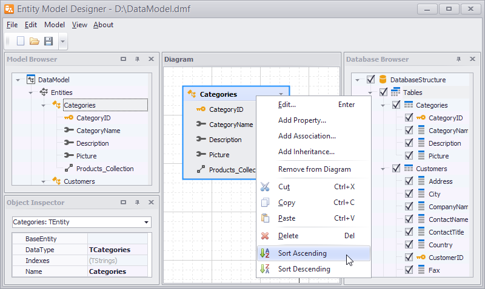
Task: Close the Object Inspector panel
Action: [151, 203]
